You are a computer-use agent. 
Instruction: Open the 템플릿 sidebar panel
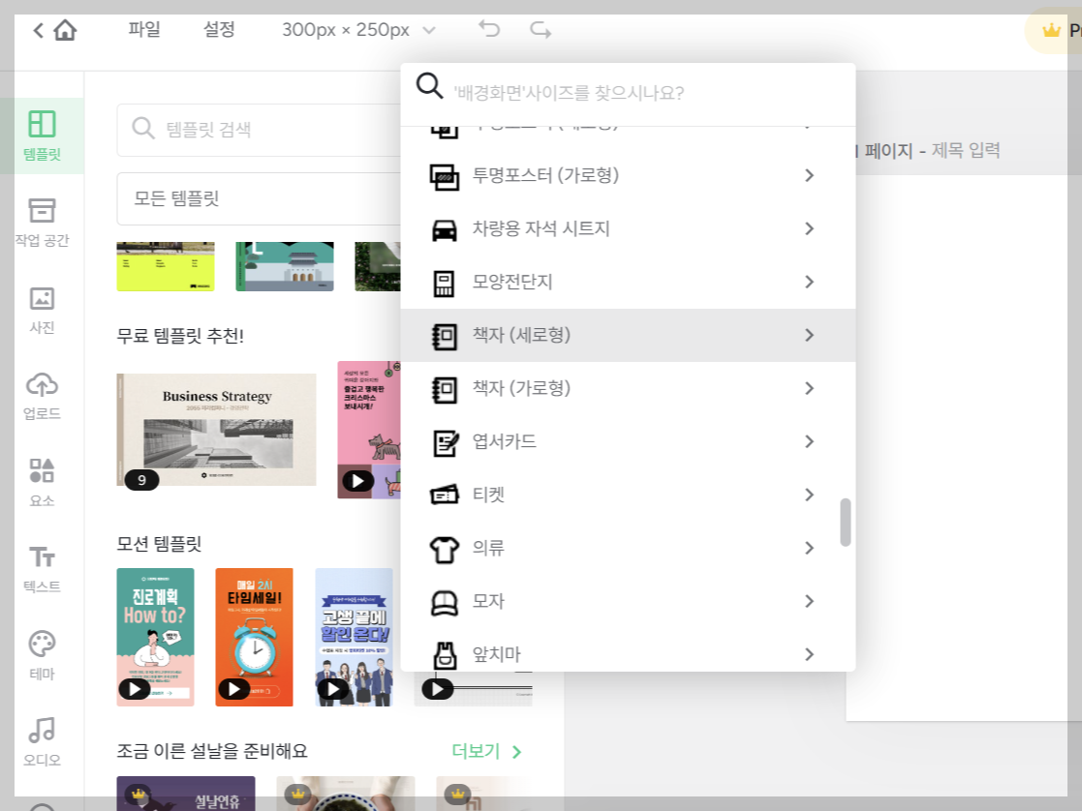42,135
